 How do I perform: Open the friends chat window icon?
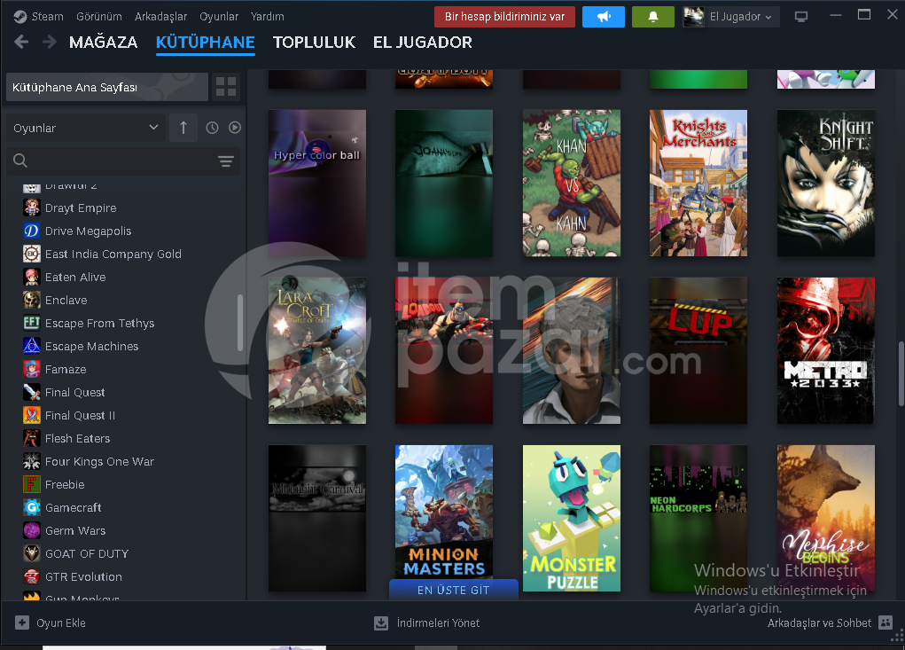coord(885,623)
